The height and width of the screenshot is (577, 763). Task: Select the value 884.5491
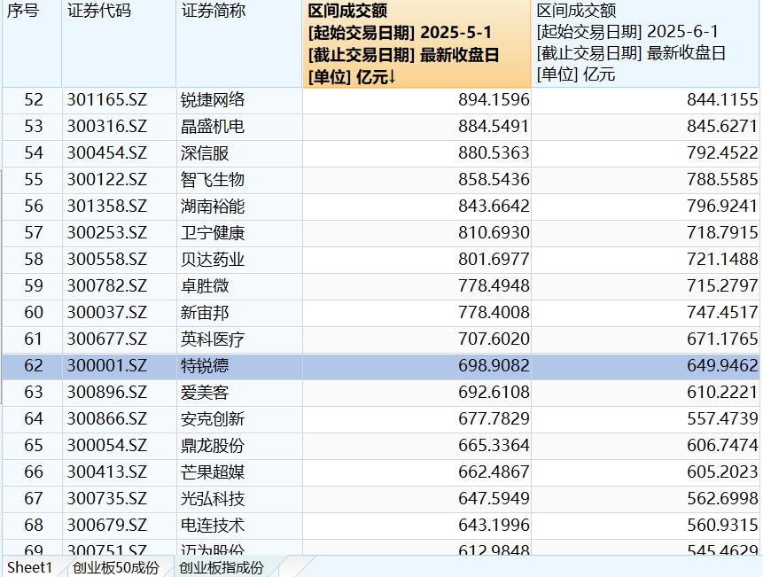tap(417, 127)
